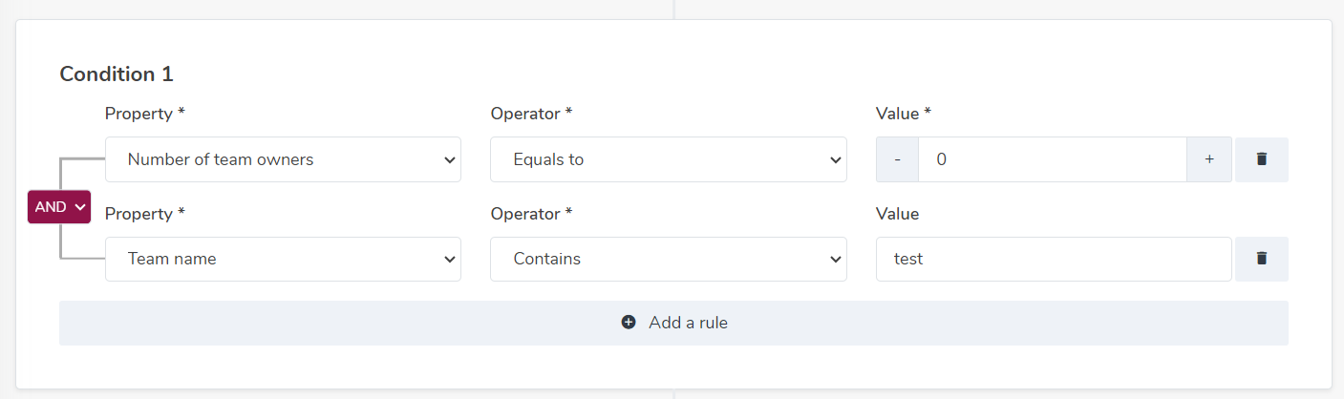
Task: Click the Value label above the test field
Action: (x=897, y=214)
